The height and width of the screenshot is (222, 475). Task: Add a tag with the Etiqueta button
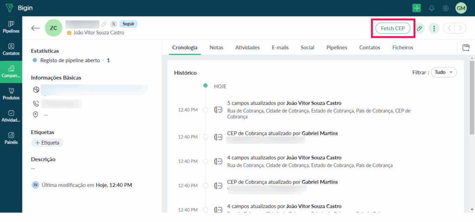click(x=47, y=143)
